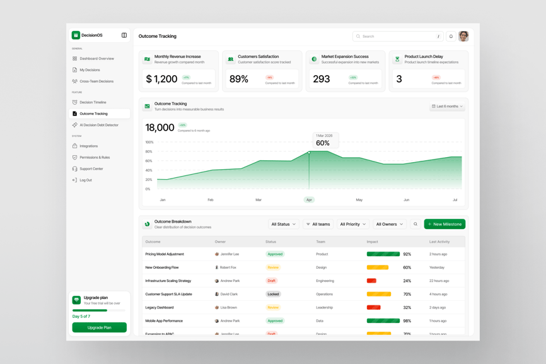Image resolution: width=546 pixels, height=364 pixels.
Task: Open the Last 6 months dropdown
Action: point(447,107)
